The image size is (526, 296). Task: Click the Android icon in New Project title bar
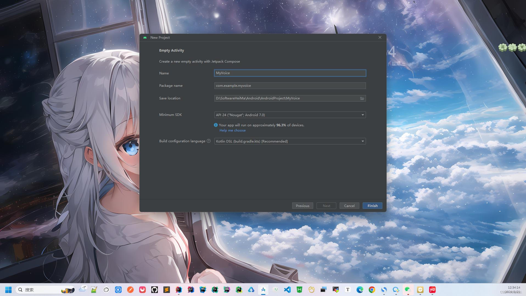click(x=145, y=37)
